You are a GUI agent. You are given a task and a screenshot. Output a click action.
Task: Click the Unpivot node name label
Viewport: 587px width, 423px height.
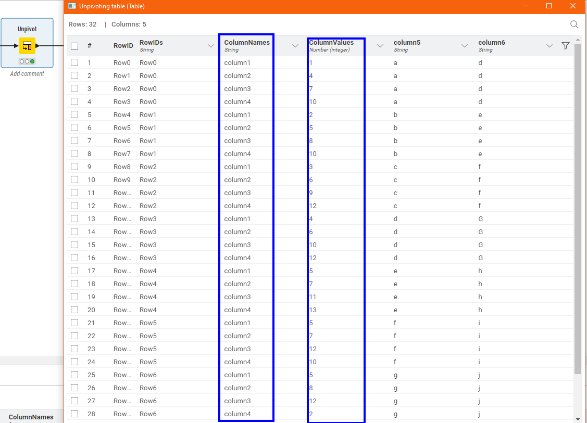[x=27, y=29]
